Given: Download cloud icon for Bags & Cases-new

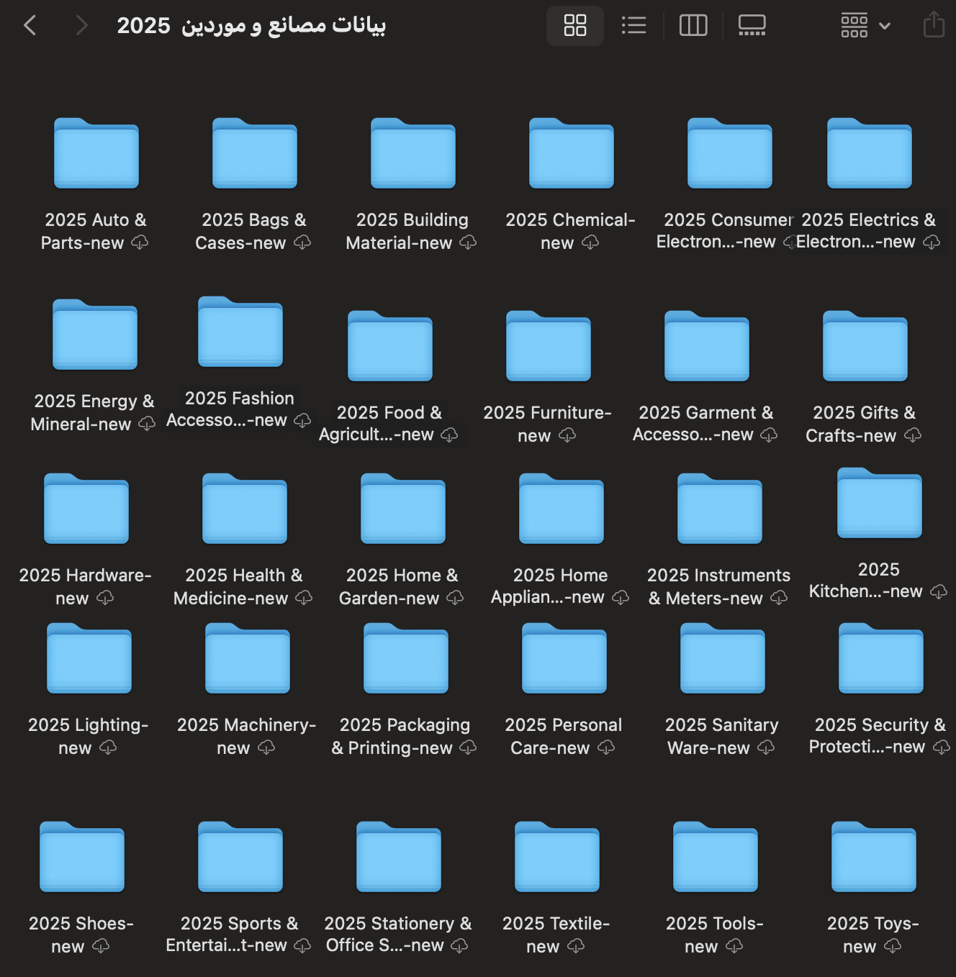Looking at the screenshot, I should click(x=302, y=242).
